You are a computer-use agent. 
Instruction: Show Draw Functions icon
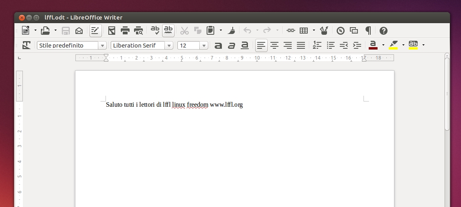324,30
